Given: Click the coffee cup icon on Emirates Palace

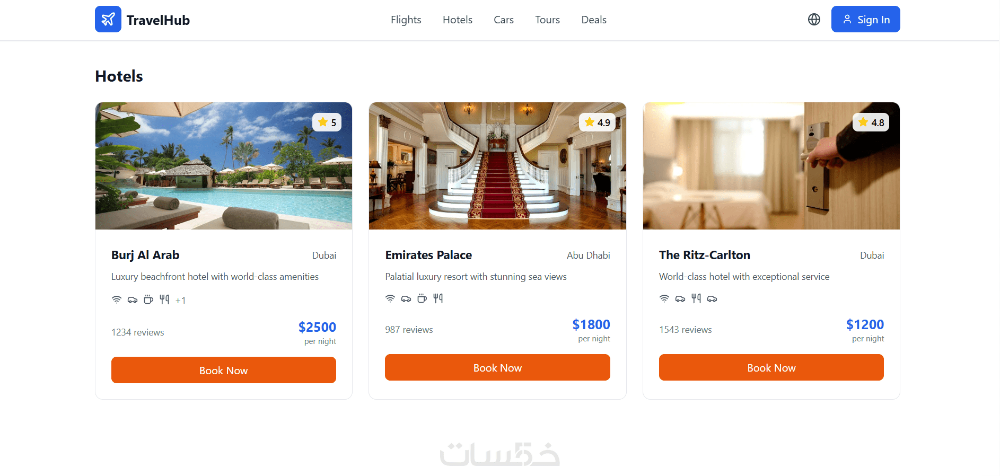Looking at the screenshot, I should click(x=422, y=298).
